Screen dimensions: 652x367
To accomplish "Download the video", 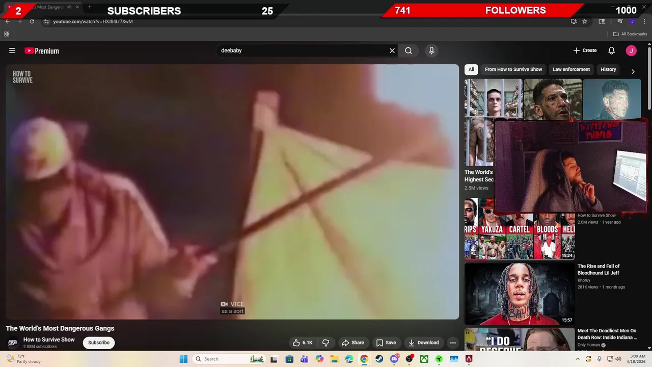I will 423,343.
